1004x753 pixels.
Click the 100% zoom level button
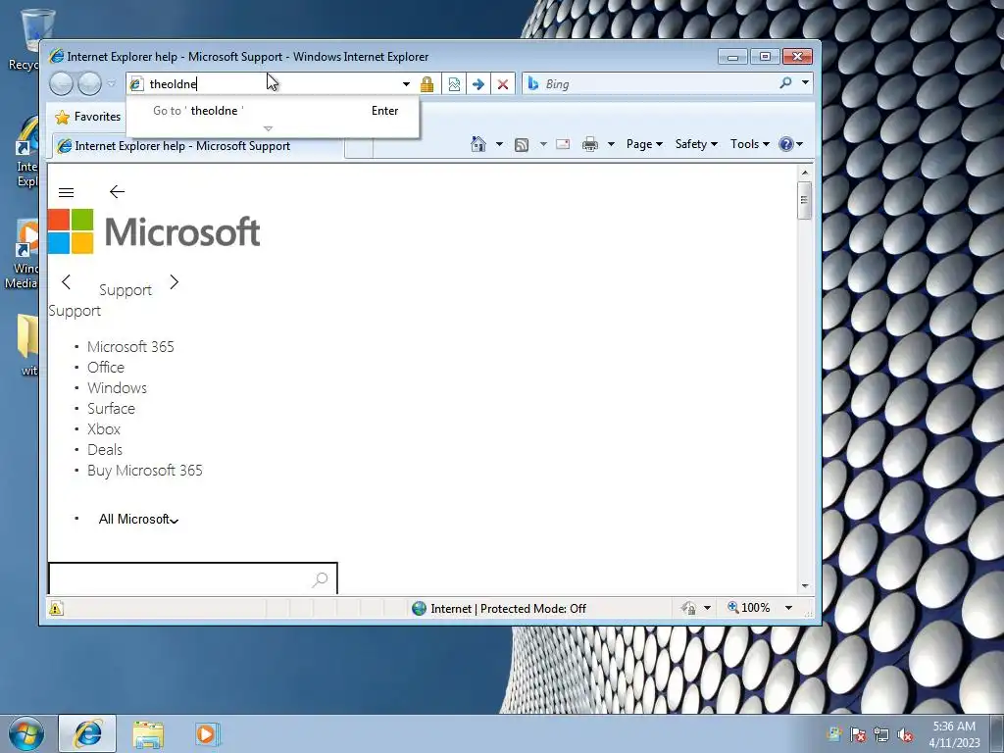(748, 608)
